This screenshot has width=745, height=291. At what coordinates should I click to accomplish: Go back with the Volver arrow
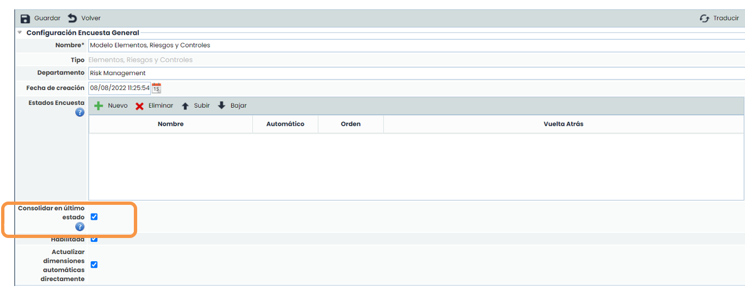(x=72, y=18)
